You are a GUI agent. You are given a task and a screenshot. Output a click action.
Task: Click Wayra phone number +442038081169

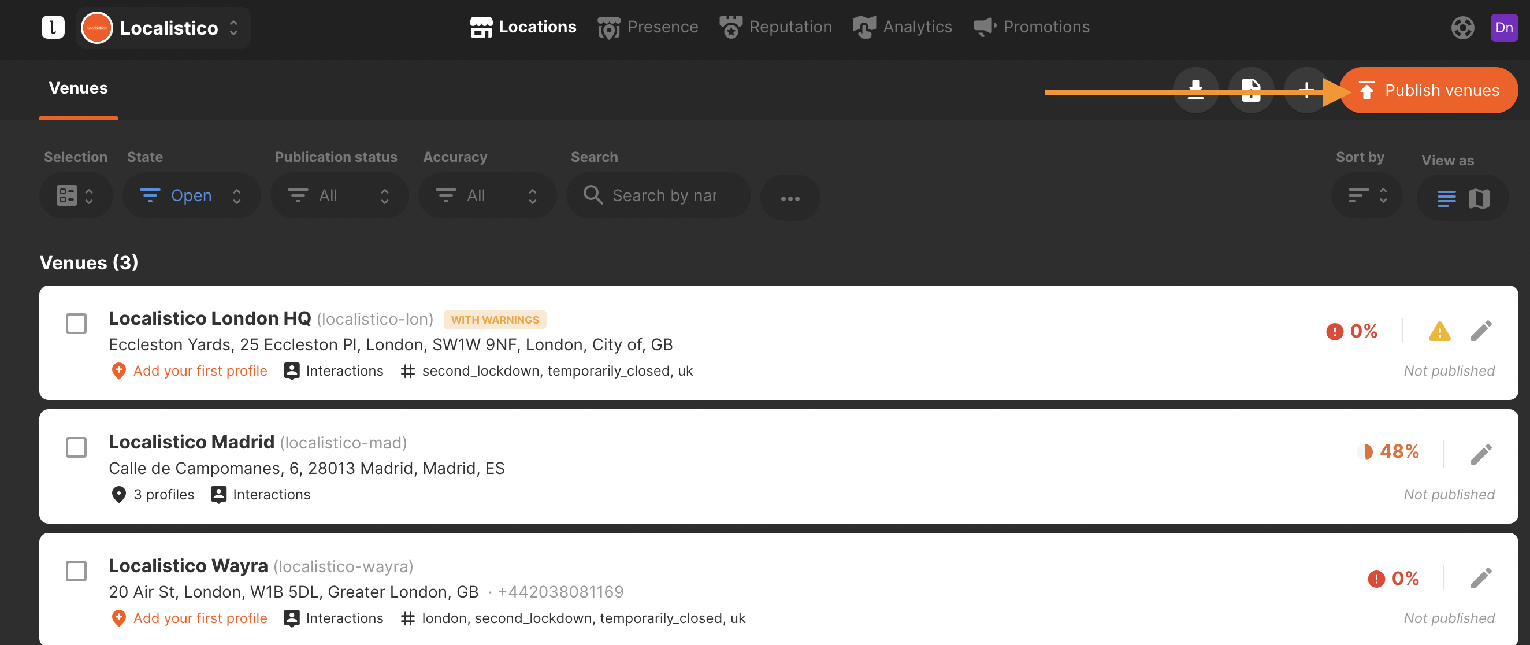click(560, 592)
